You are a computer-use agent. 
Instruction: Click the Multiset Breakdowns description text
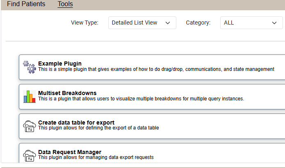pyautogui.click(x=141, y=99)
